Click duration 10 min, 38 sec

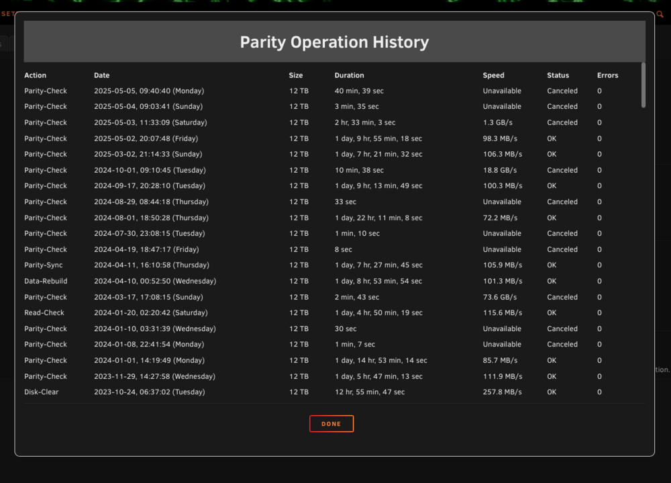click(x=359, y=170)
